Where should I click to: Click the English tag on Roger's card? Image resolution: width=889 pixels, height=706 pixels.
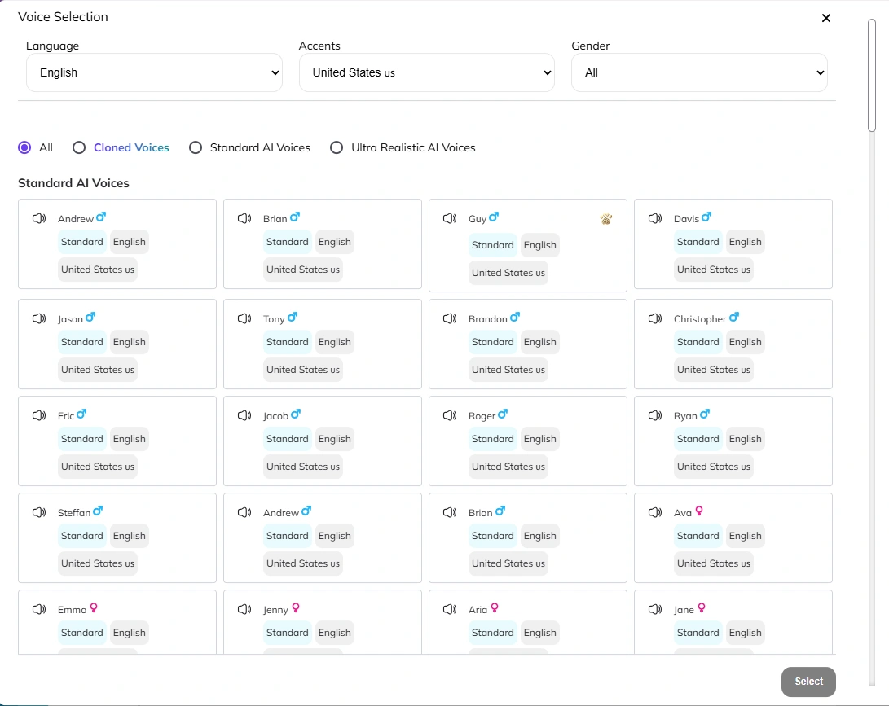(x=539, y=439)
